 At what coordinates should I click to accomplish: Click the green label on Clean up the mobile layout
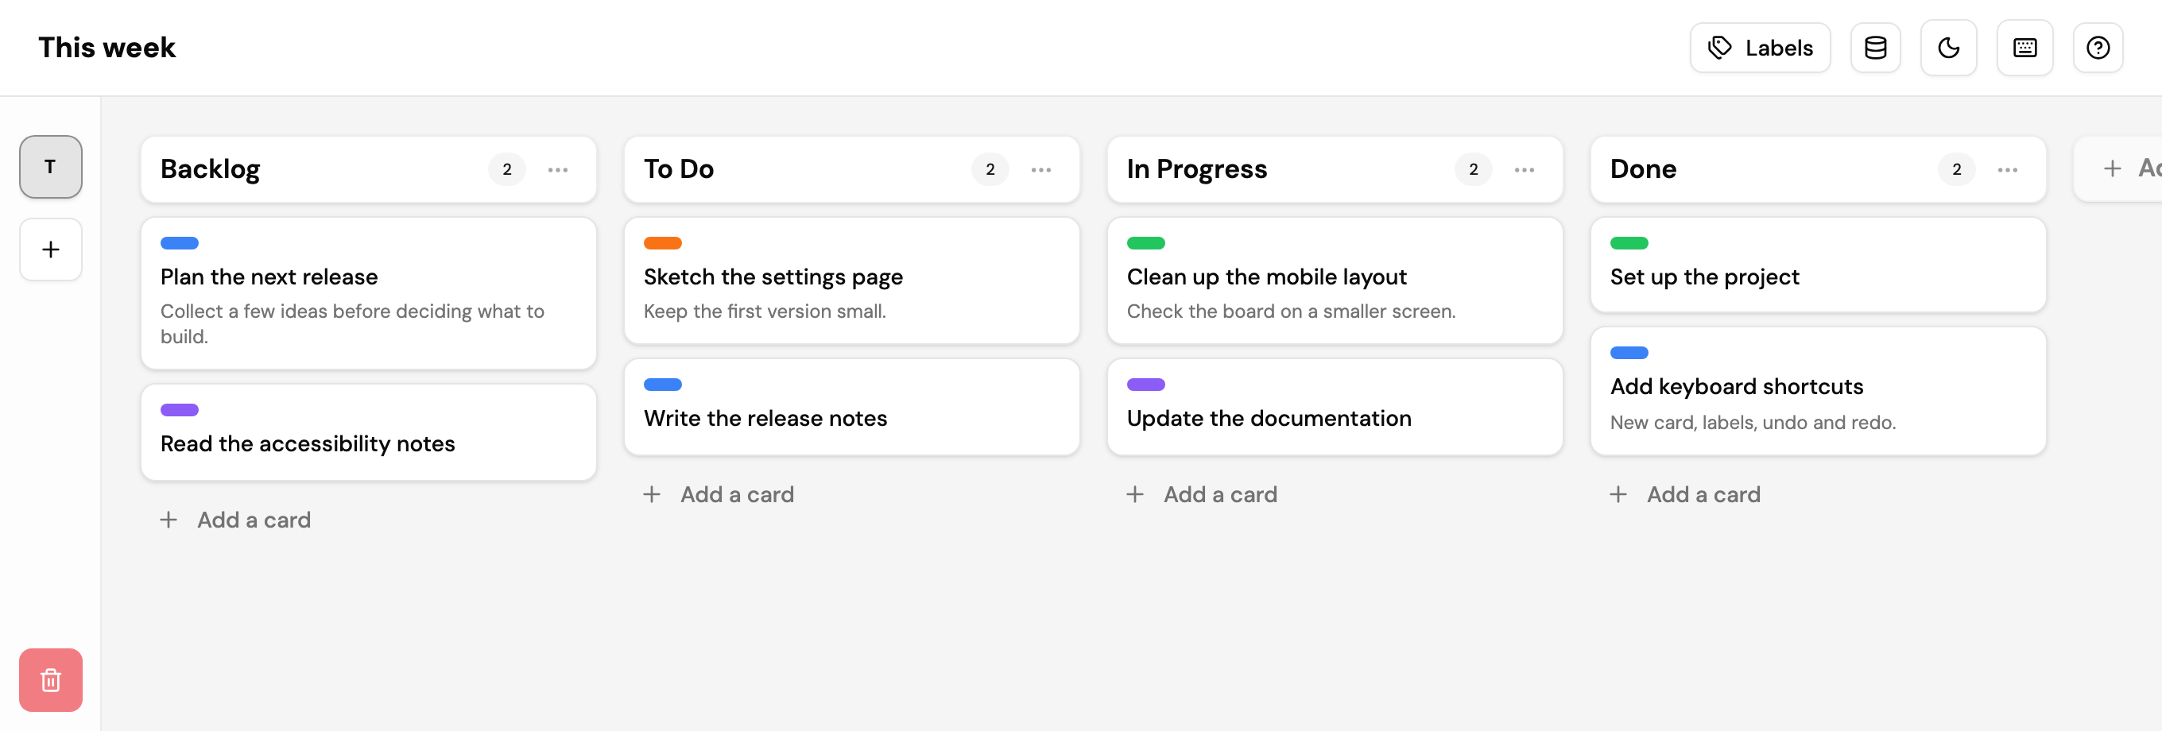(1146, 243)
